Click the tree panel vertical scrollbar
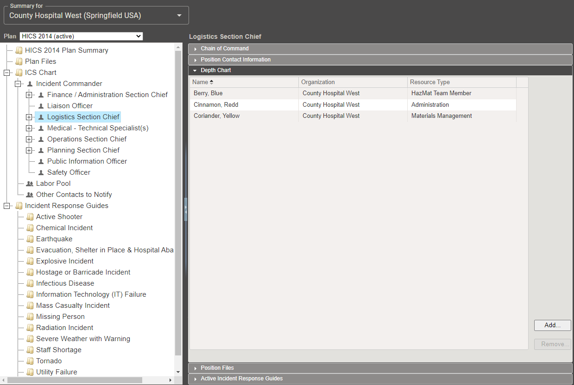Screen dimensions: 574x385 [178, 202]
